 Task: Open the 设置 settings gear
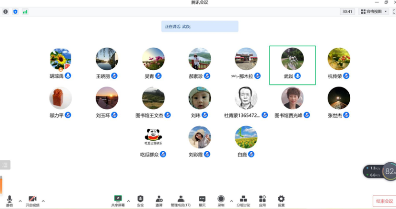[x=281, y=200]
